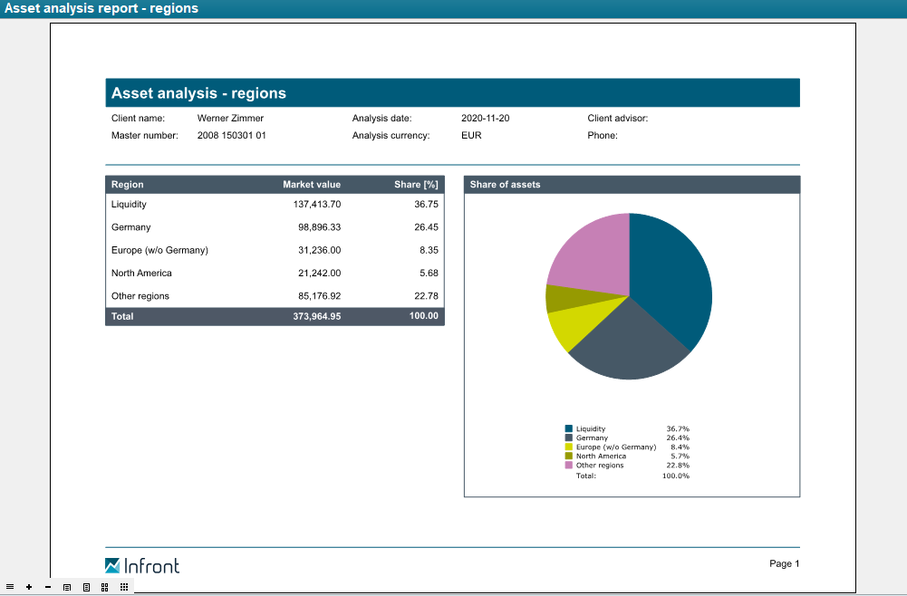907x596 pixels.
Task: Click the Liquidity legend color square
Action: (x=569, y=429)
